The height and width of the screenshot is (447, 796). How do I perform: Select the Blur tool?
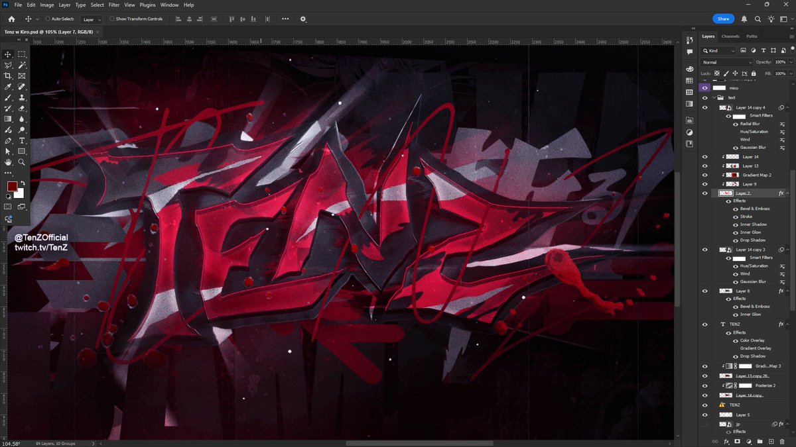(22, 119)
